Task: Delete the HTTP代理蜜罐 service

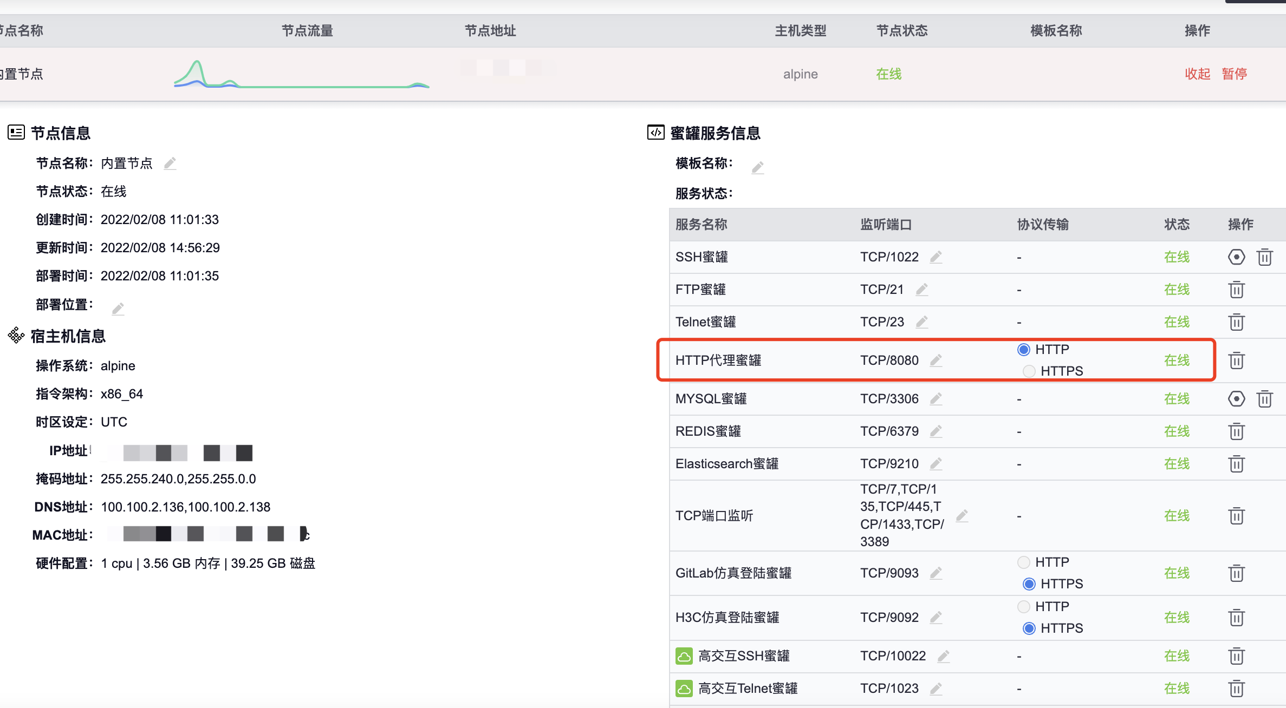Action: [x=1237, y=360]
